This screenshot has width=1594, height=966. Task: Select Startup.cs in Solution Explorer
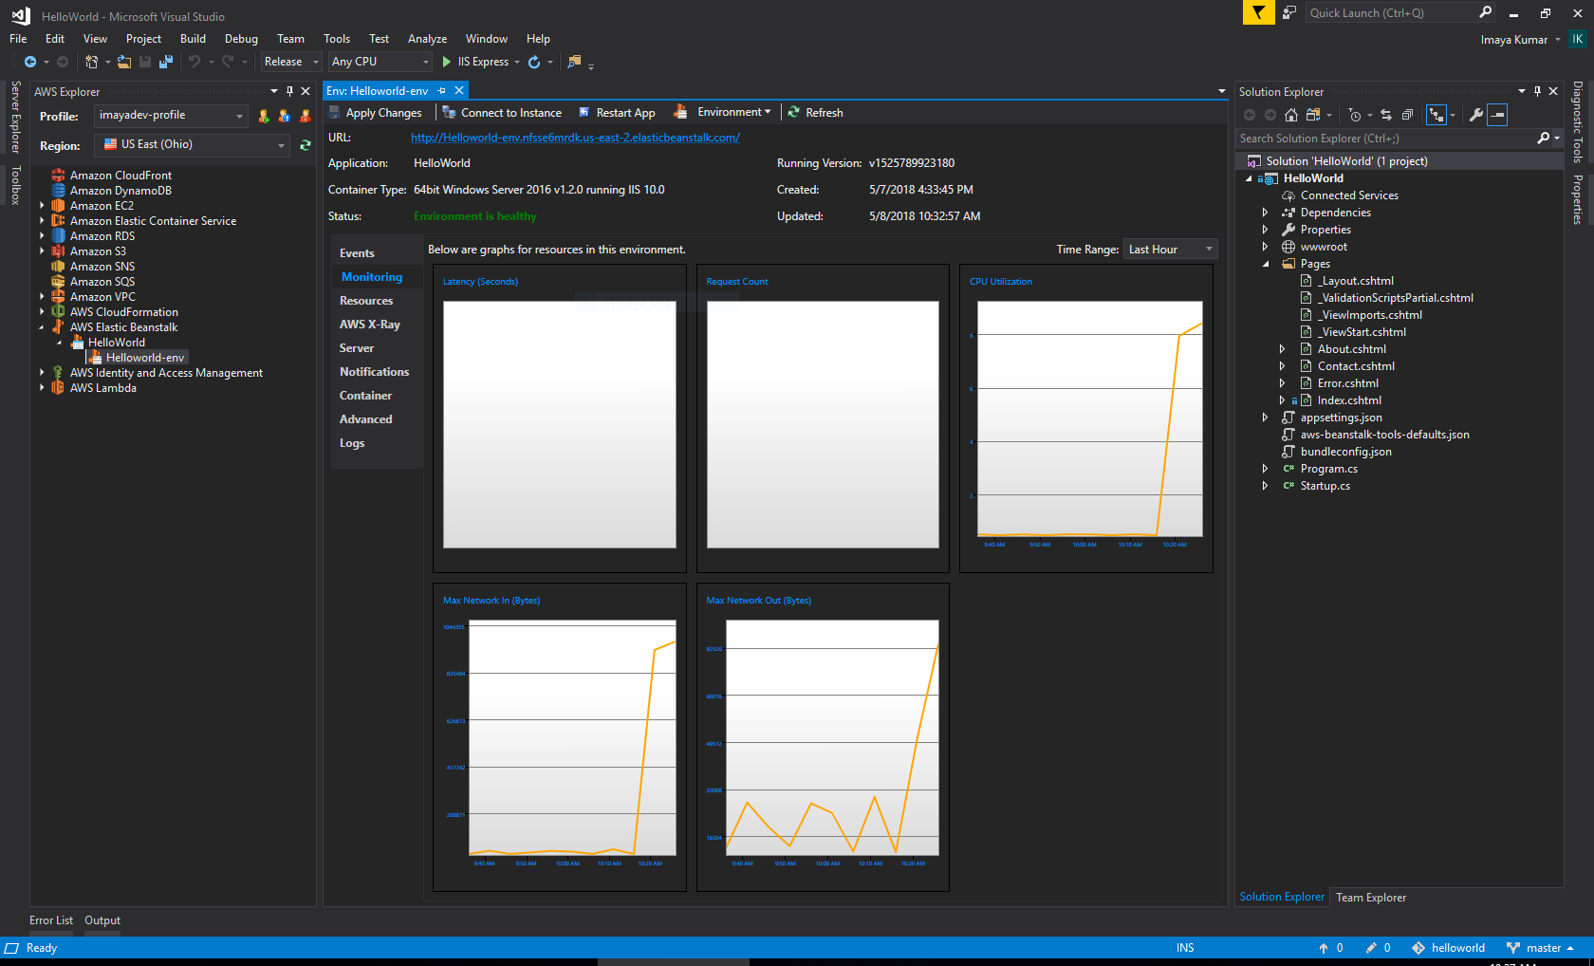(x=1325, y=486)
